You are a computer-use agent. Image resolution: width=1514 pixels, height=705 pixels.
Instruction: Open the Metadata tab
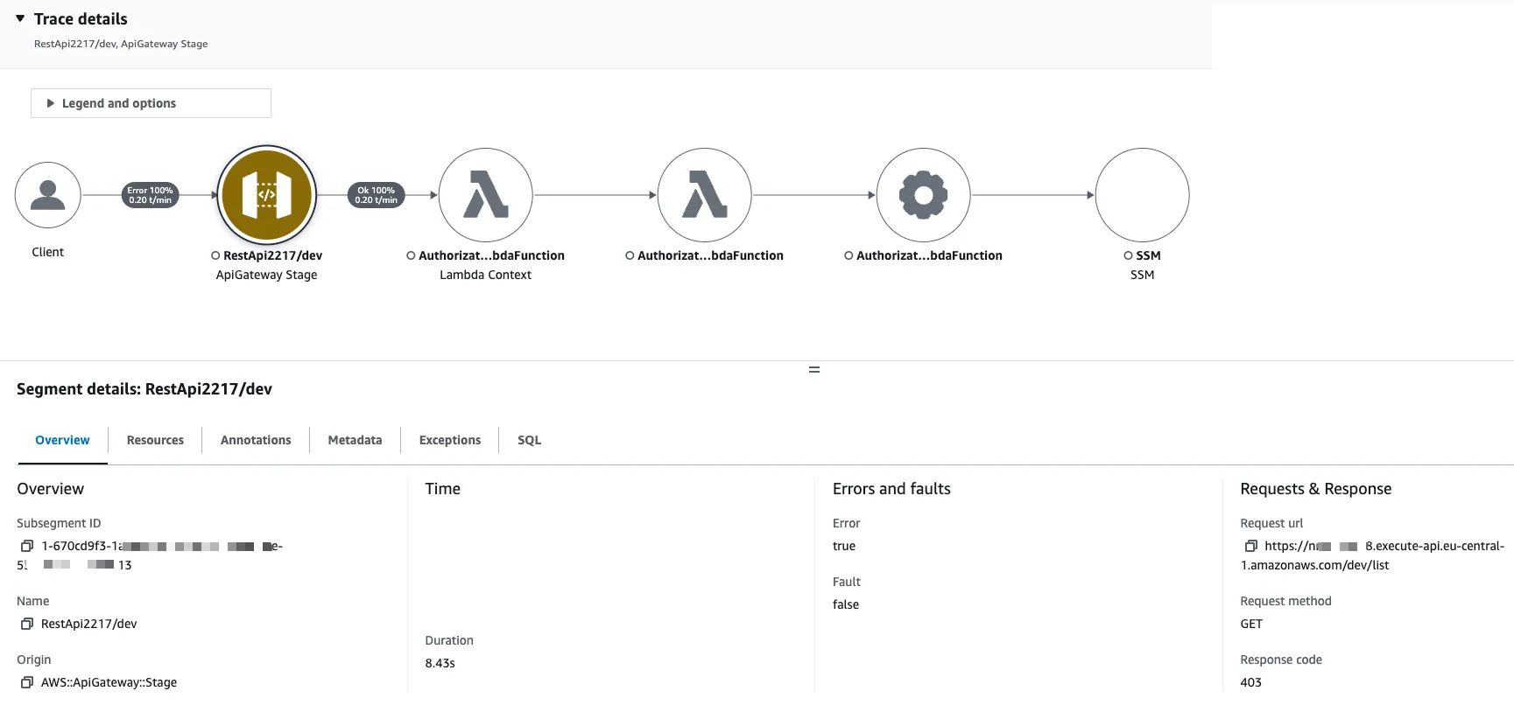(x=355, y=440)
